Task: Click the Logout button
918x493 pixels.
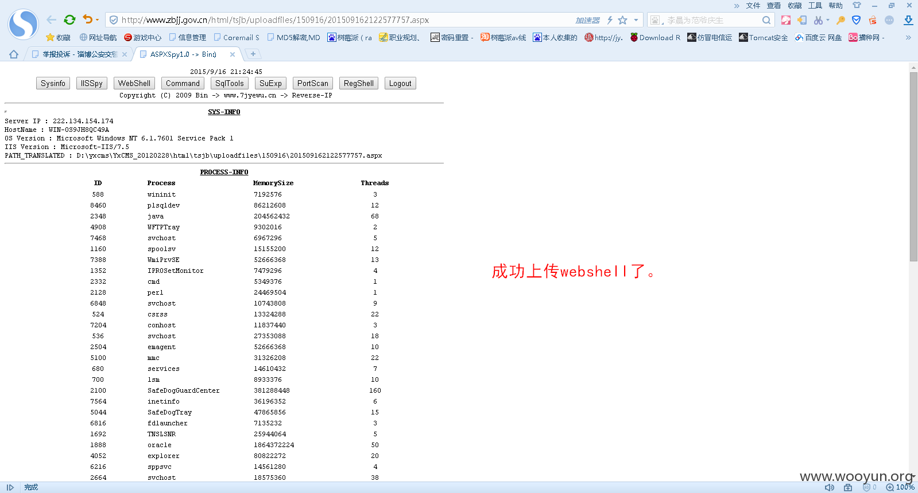Action: click(x=400, y=83)
